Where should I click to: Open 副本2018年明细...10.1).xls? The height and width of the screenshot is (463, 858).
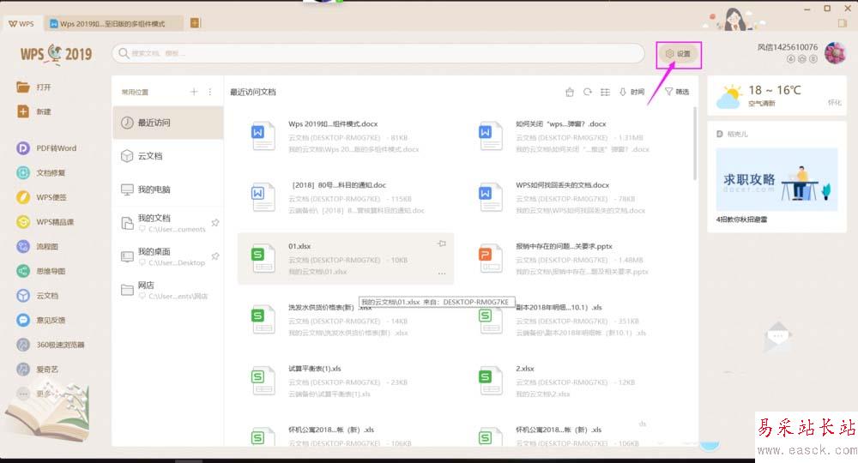573,320
